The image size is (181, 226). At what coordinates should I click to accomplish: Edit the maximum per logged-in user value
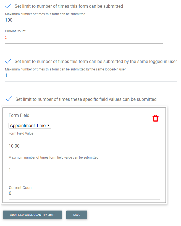(x=91, y=75)
